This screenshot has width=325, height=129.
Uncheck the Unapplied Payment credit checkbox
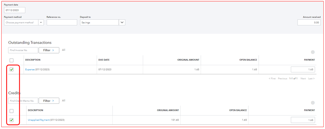pyautogui.click(x=12, y=120)
